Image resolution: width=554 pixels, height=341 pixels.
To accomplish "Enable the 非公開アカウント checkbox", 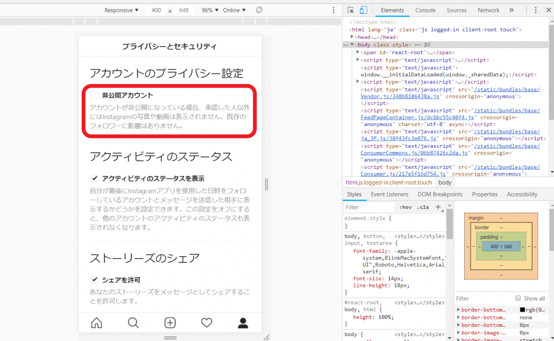I will click(95, 95).
